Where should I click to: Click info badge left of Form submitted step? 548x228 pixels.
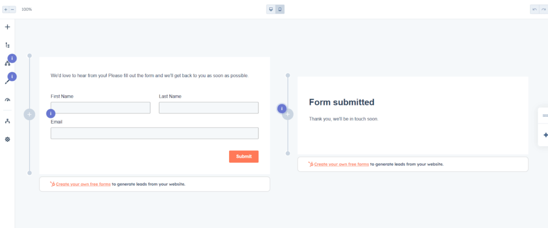tap(282, 109)
